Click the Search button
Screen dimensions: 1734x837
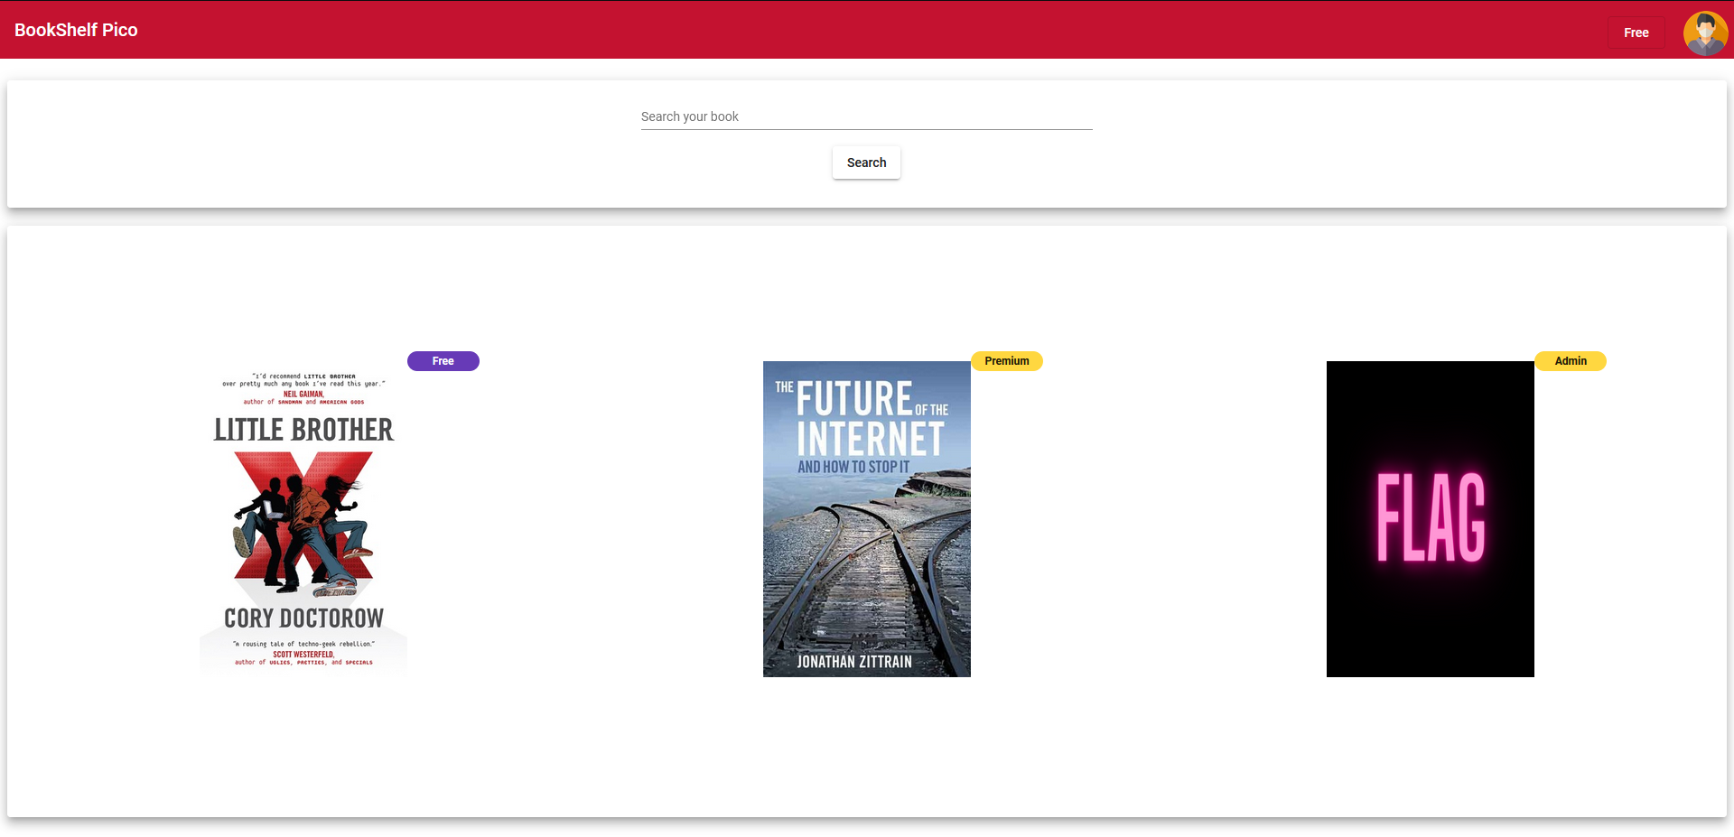866,163
